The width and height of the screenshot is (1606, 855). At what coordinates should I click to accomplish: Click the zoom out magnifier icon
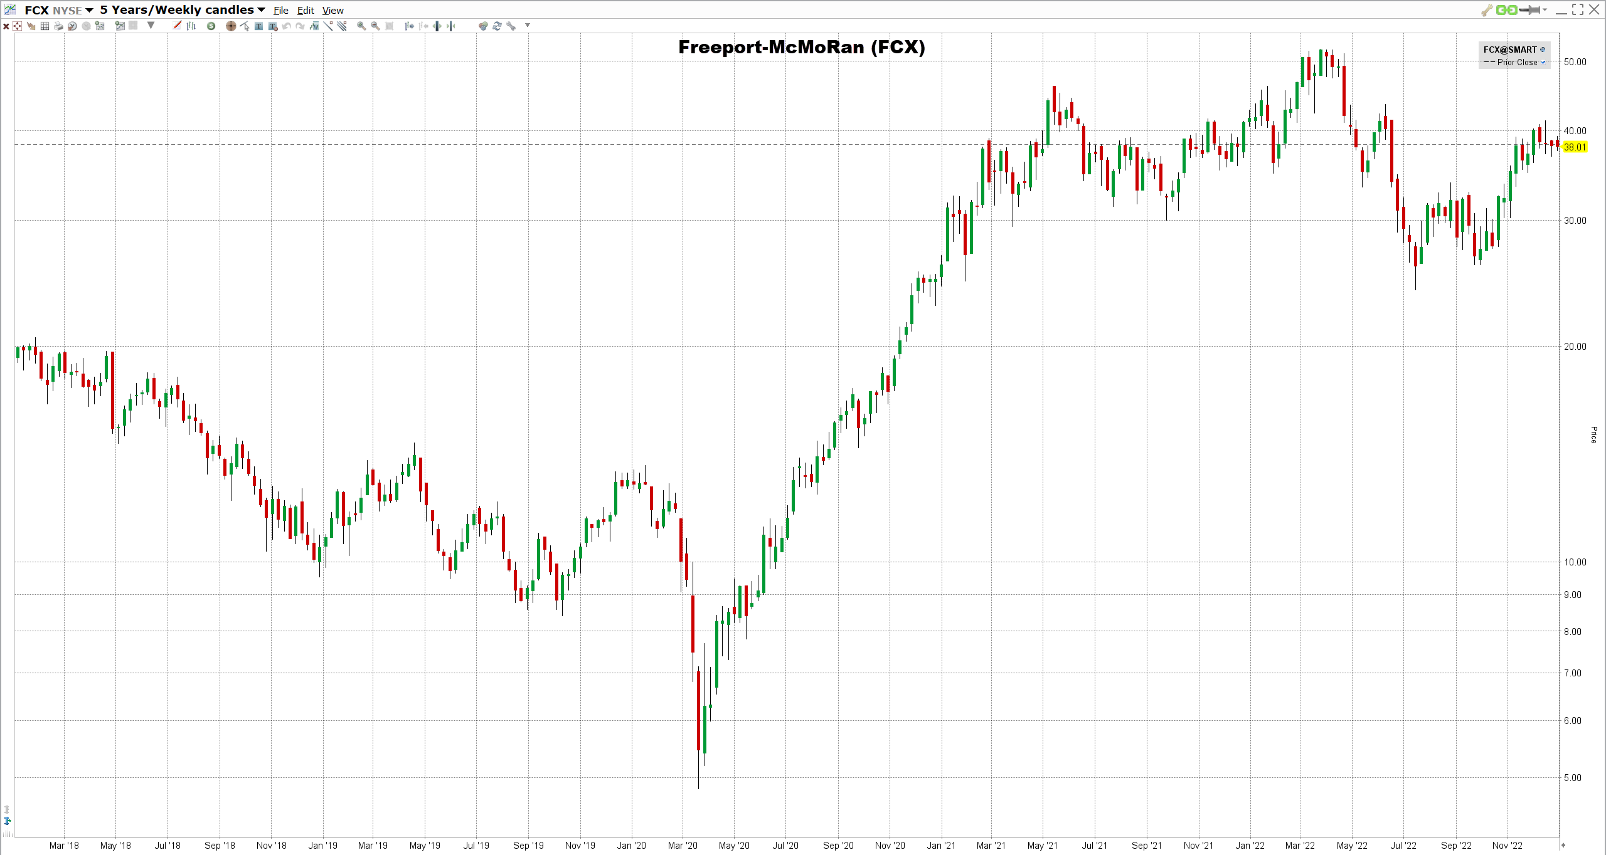(x=375, y=26)
